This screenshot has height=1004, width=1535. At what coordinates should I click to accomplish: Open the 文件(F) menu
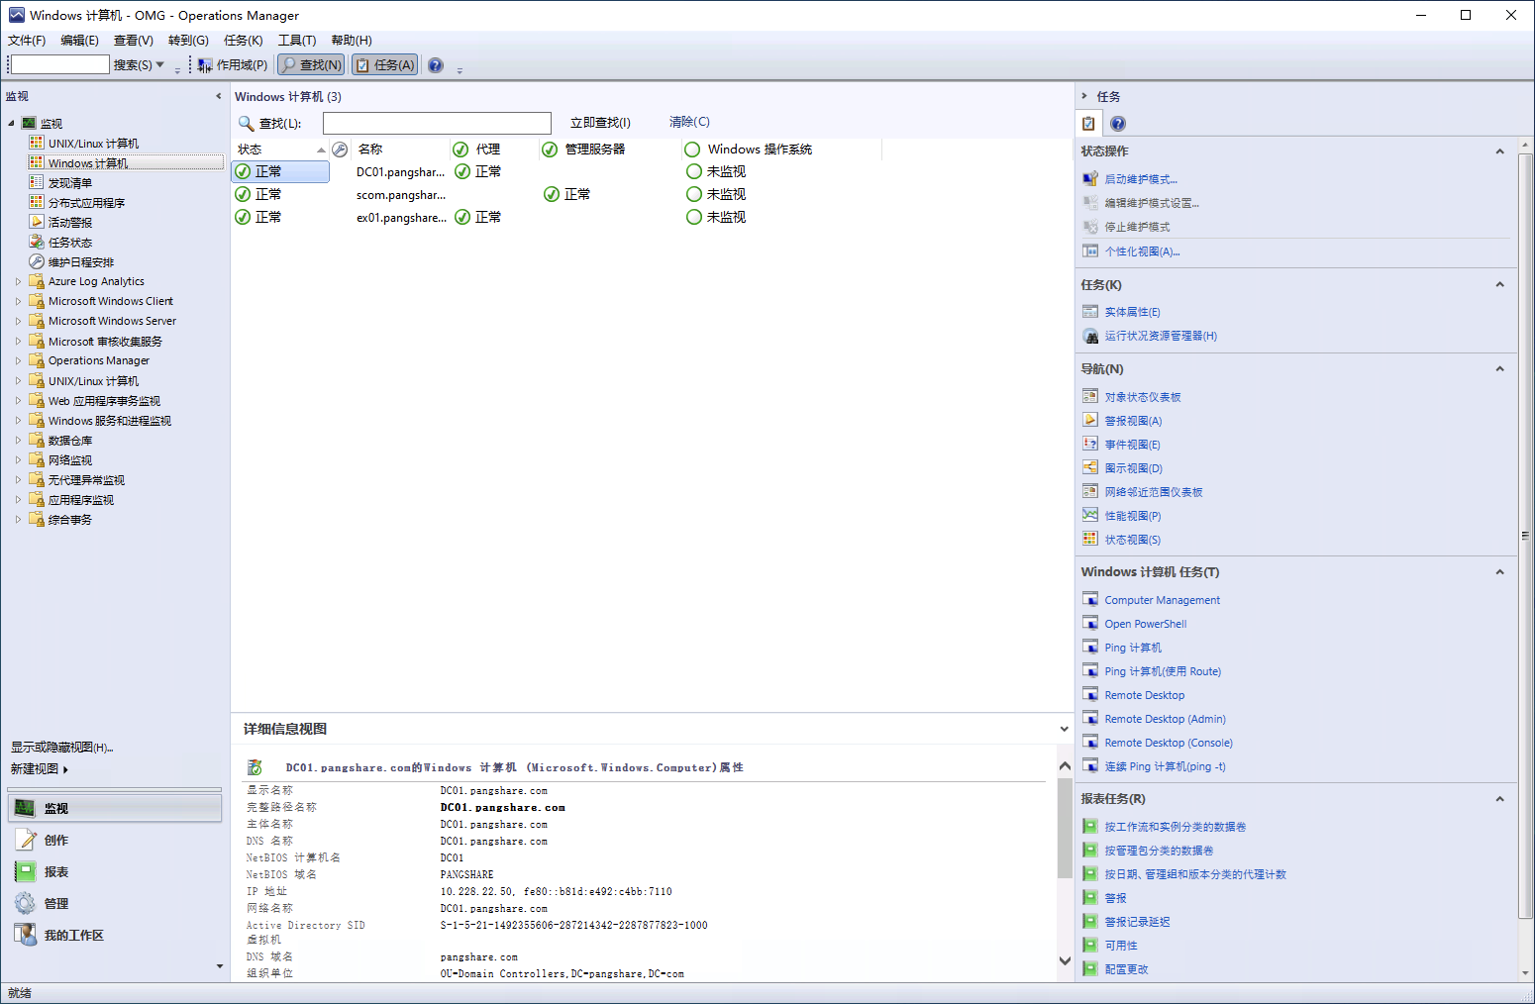tap(26, 40)
